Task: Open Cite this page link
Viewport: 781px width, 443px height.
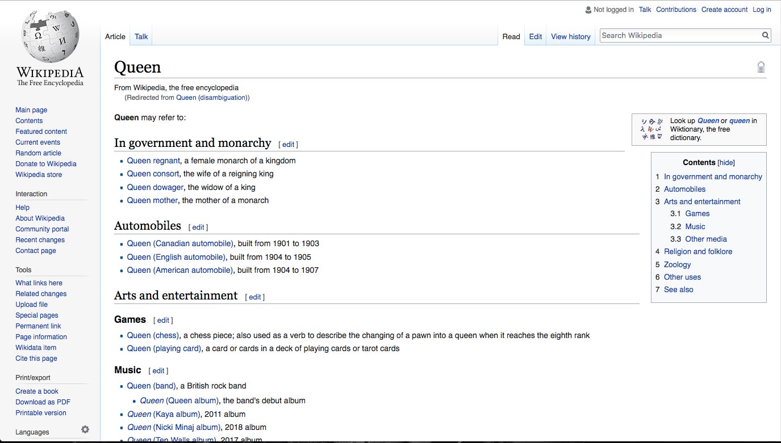Action: pyautogui.click(x=36, y=358)
